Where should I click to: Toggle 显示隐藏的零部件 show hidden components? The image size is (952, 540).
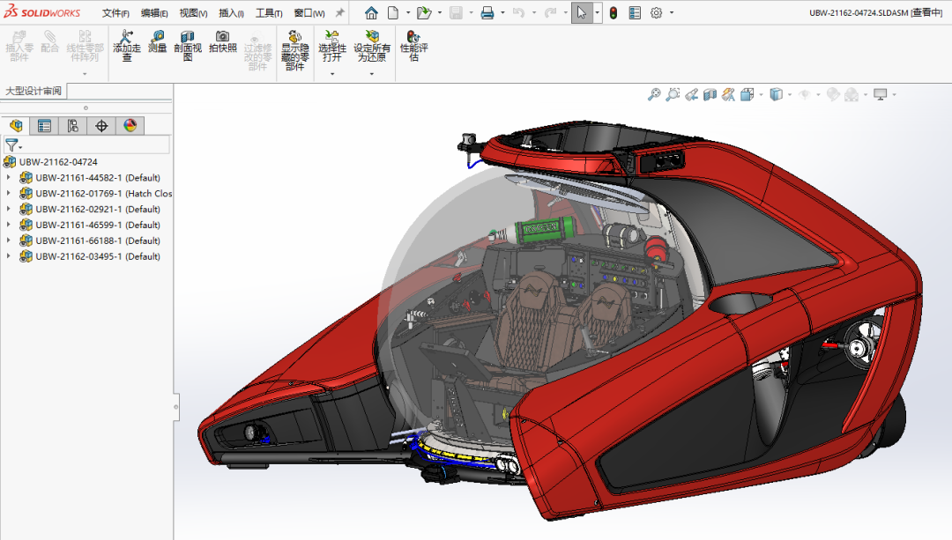(294, 48)
